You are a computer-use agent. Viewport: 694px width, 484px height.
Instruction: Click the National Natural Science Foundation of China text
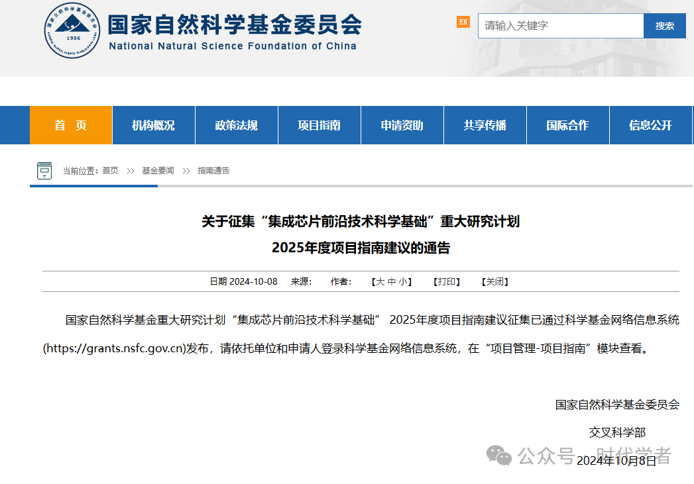click(x=233, y=46)
